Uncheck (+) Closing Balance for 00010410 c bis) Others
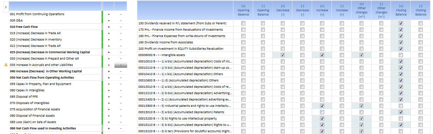 pyautogui.click(x=401, y=74)
